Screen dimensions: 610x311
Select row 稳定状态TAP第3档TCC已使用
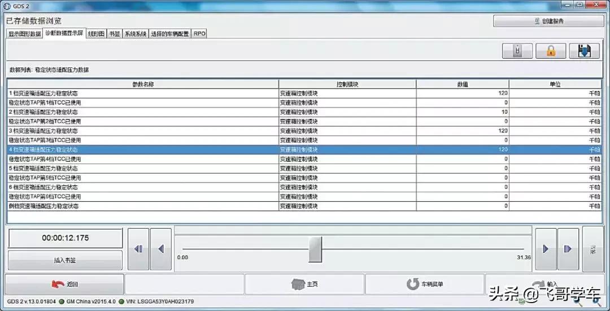click(304, 140)
